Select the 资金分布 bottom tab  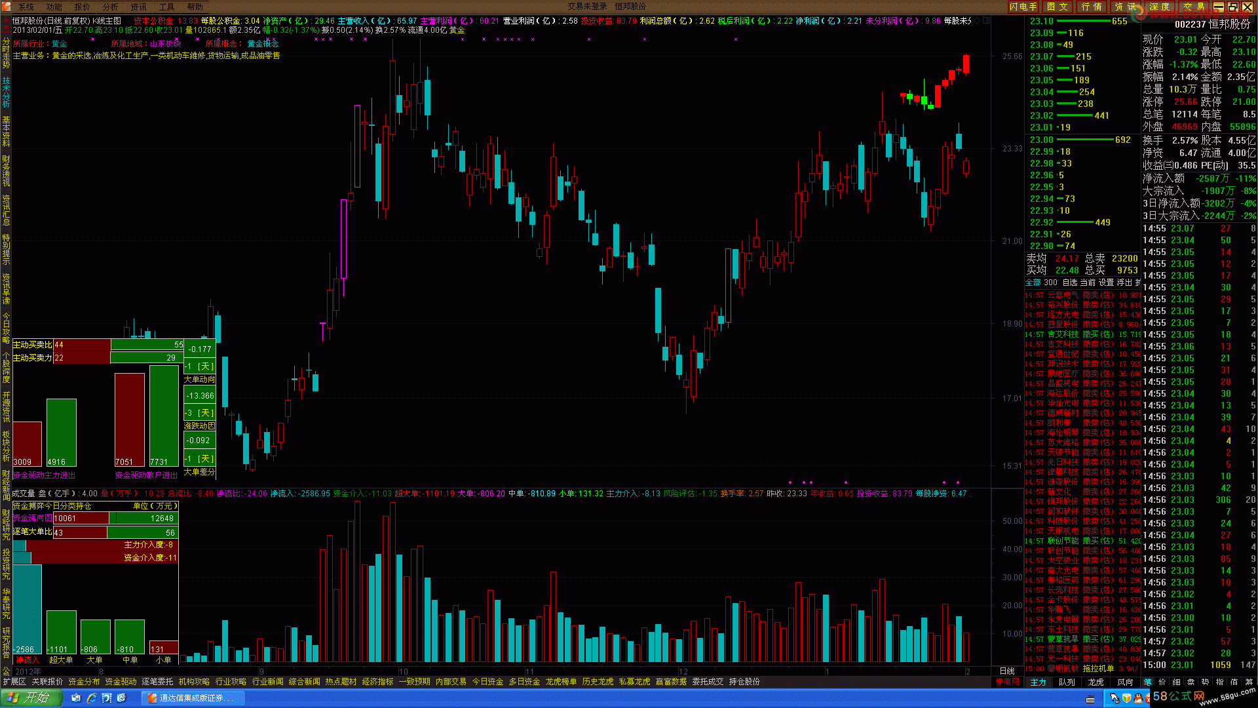point(84,682)
